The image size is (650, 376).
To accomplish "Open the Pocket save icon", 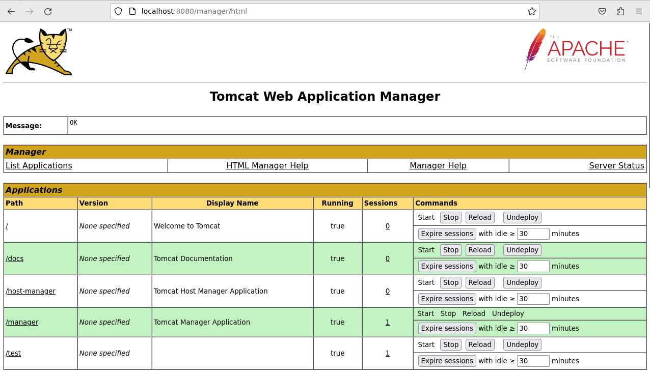I will [602, 11].
